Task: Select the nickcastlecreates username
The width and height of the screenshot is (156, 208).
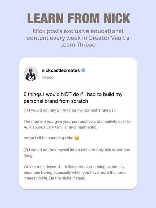Action: click(x=61, y=70)
